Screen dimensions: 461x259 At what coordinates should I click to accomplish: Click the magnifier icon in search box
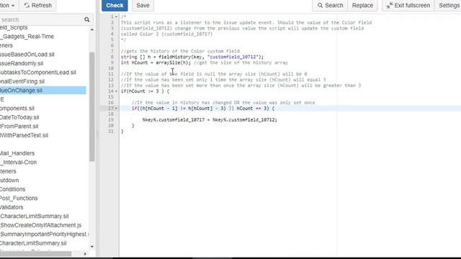86,19
